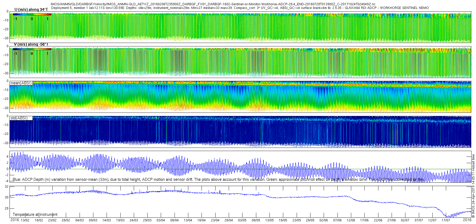Click the '27/06' date tick label
The width and height of the screenshot is (476, 224).
pos(392,220)
